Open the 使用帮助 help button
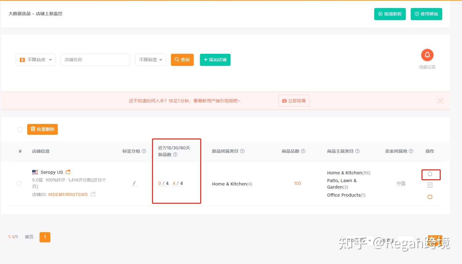Screen dimensions: 462x264 click(x=426, y=14)
